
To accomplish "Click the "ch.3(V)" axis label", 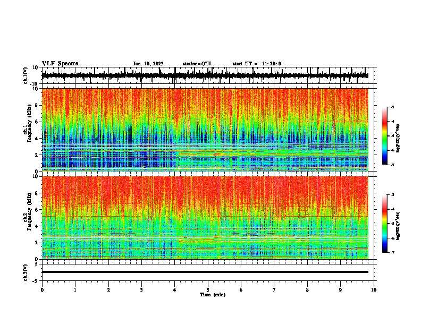I will pos(26,273).
